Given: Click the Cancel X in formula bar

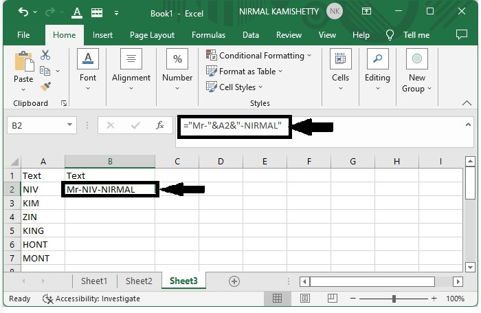Looking at the screenshot, I should pyautogui.click(x=111, y=125).
